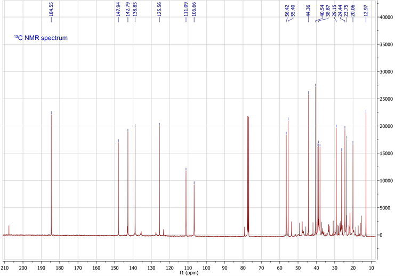Viewport: 395px width, 276px height.
Task: Select the 125.56 peak label
Action: point(159,10)
